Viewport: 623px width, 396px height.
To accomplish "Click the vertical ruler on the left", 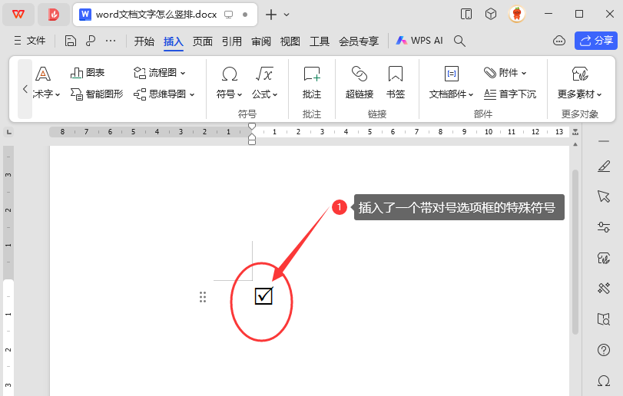I will point(8,271).
